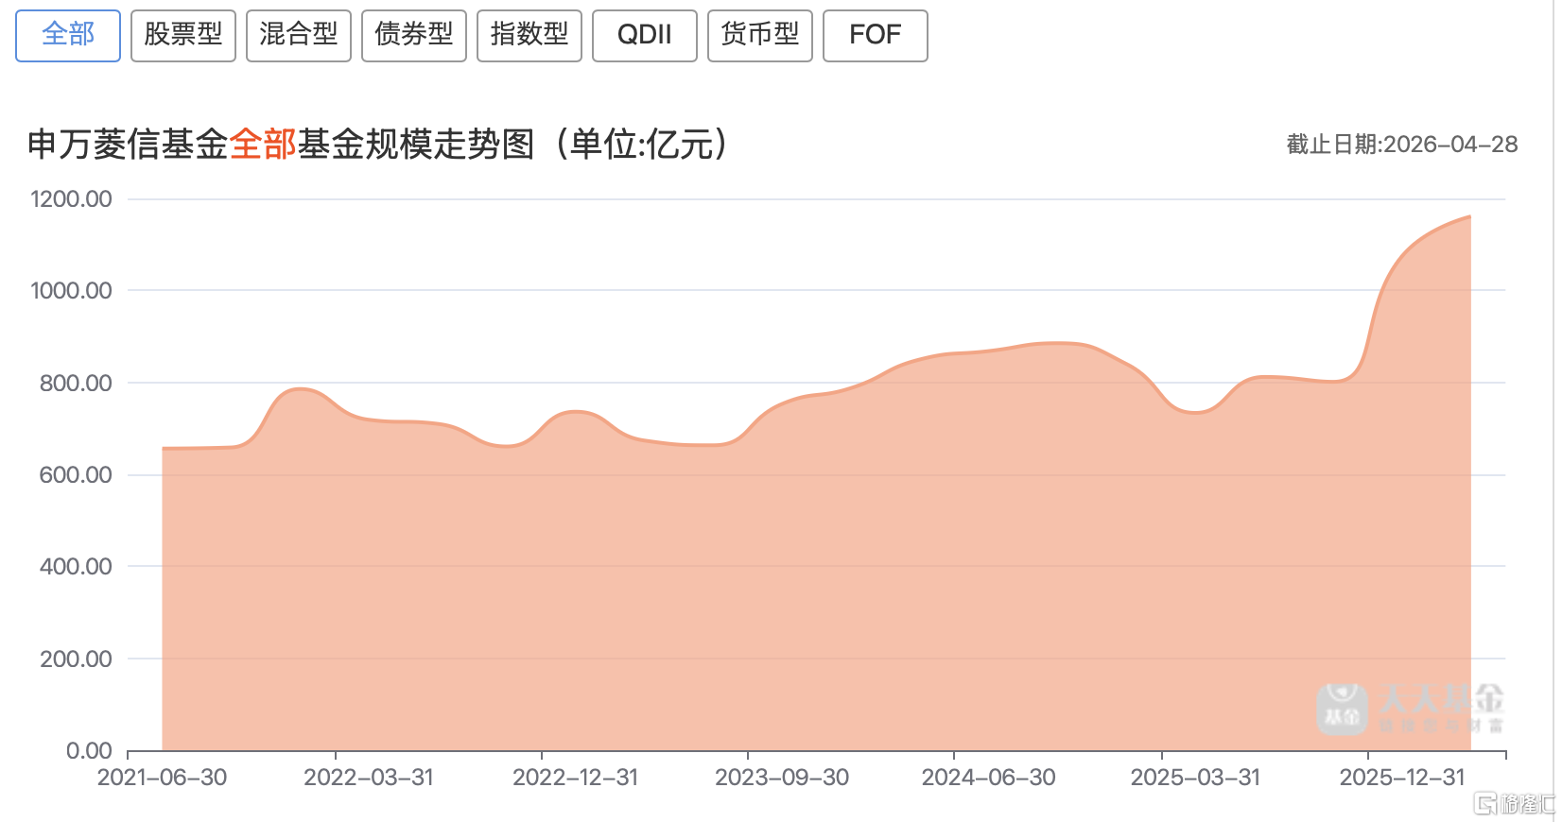Open the FOF tab
The width and height of the screenshot is (1562, 822).
[876, 36]
